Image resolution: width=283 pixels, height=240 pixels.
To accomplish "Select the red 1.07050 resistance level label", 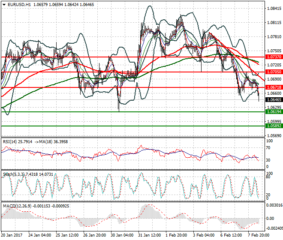I will (274, 72).
